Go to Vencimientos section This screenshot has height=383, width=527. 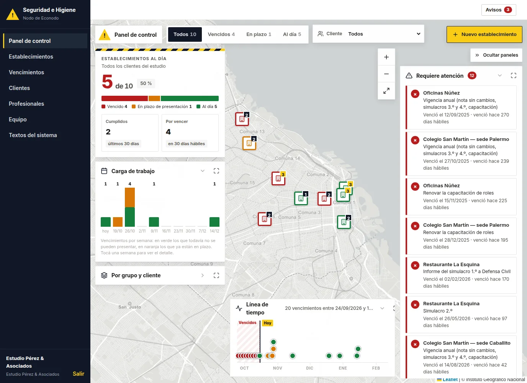pos(45,72)
